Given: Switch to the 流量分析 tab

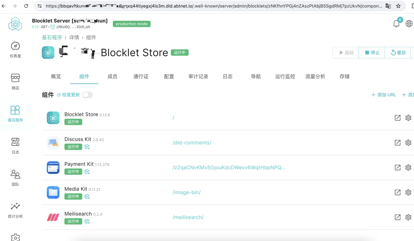Looking at the screenshot, I should (x=315, y=76).
